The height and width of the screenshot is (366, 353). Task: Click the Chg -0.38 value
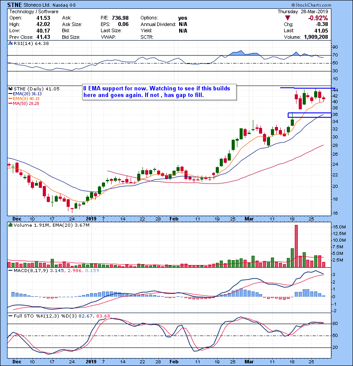coord(322,24)
